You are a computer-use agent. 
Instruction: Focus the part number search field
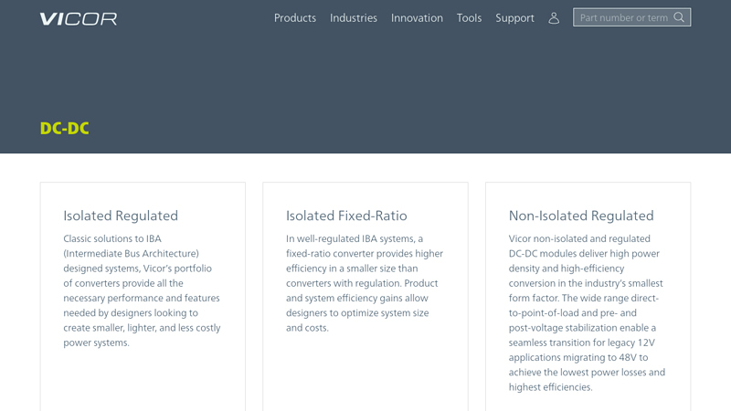pyautogui.click(x=623, y=17)
